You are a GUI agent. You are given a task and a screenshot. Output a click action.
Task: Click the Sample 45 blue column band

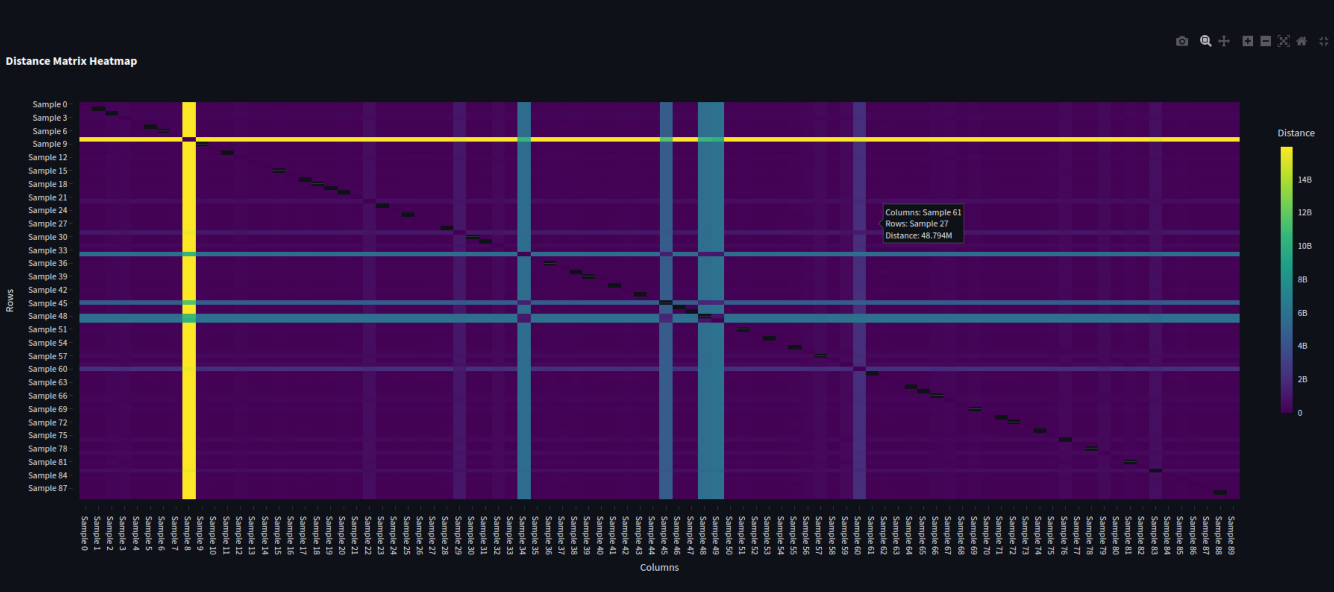pos(666,393)
